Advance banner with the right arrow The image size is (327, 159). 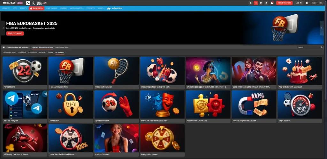(x=322, y=28)
